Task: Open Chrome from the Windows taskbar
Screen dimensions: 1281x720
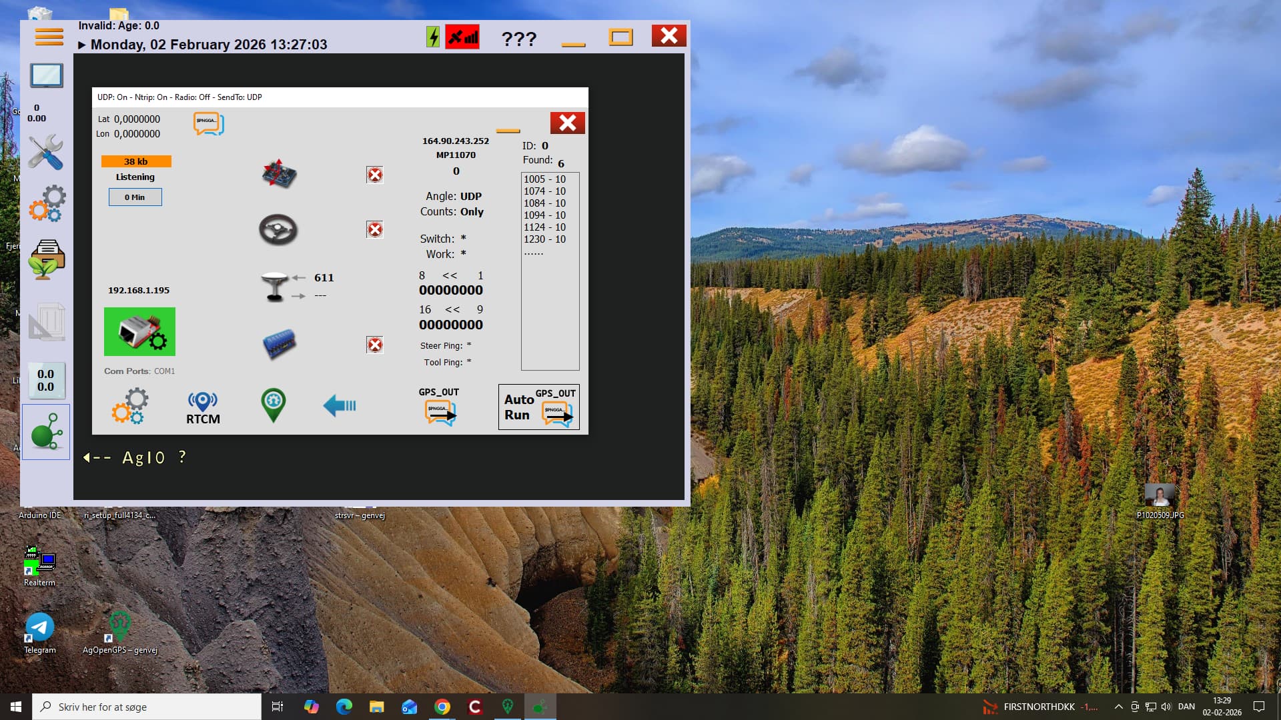Action: coord(442,707)
